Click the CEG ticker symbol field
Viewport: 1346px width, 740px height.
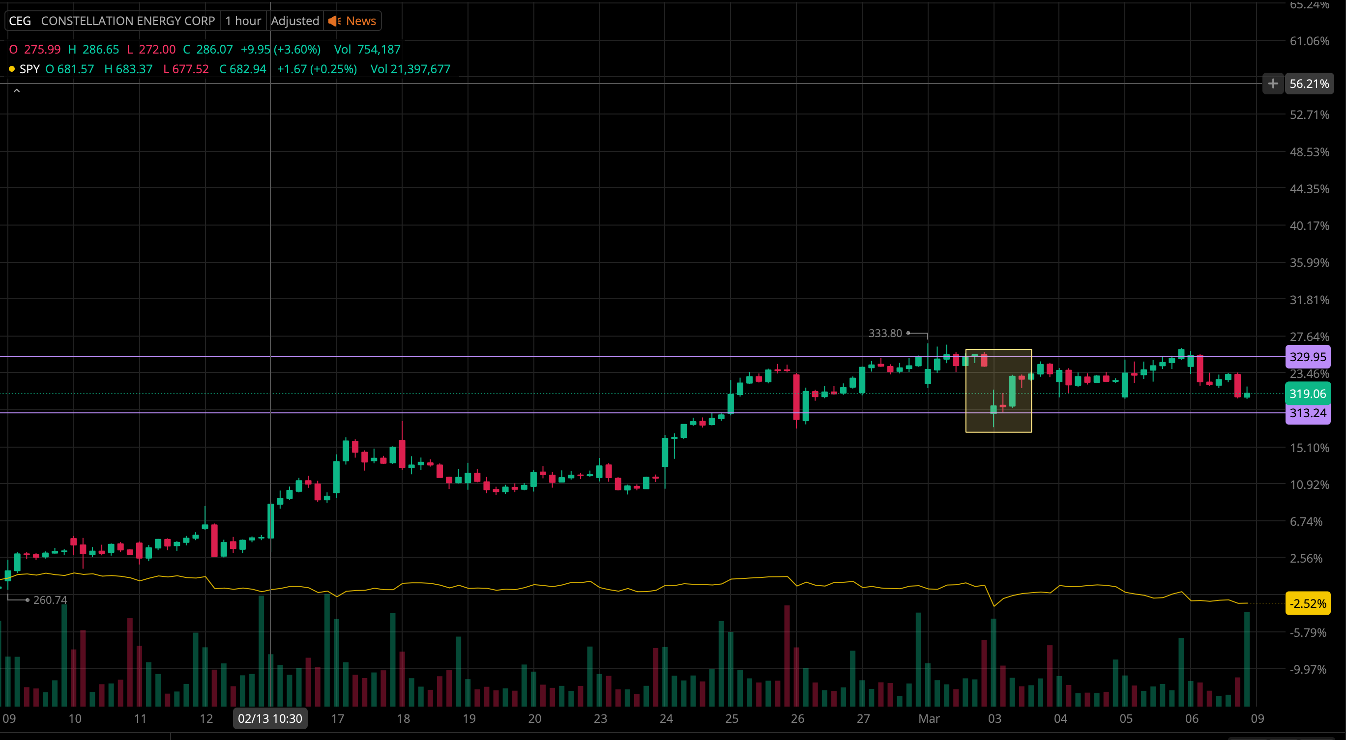pos(20,21)
